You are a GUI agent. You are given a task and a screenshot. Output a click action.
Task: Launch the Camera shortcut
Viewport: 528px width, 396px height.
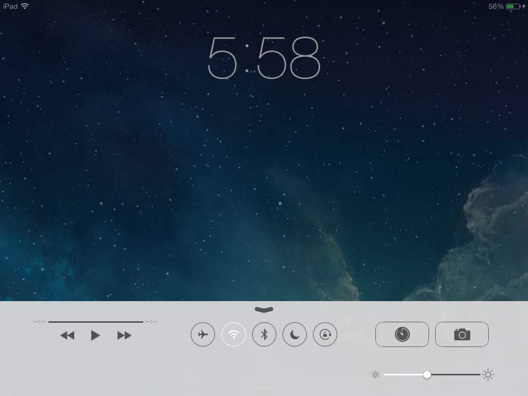click(462, 334)
